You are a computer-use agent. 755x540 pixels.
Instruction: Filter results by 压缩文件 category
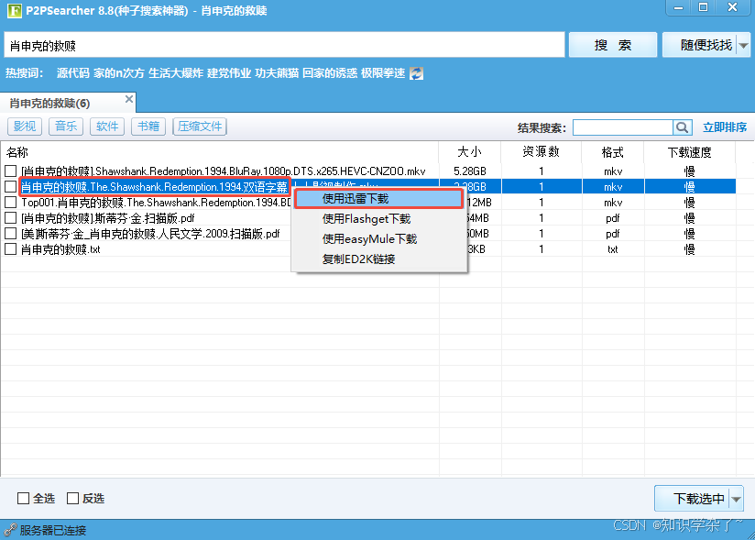200,127
